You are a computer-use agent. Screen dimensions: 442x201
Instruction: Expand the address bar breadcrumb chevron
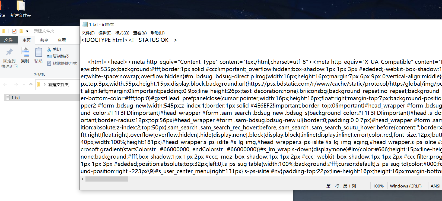44,85
